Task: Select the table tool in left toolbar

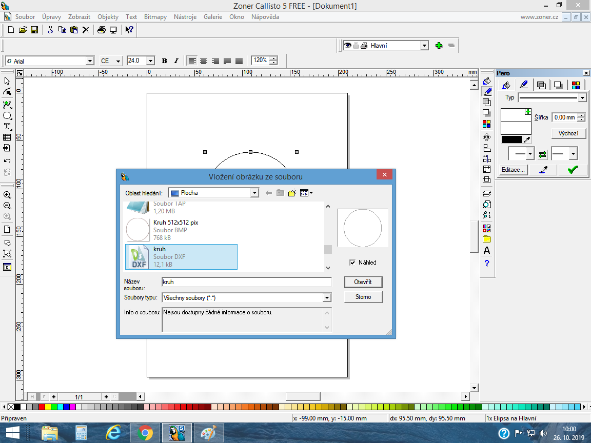Action: tap(7, 137)
